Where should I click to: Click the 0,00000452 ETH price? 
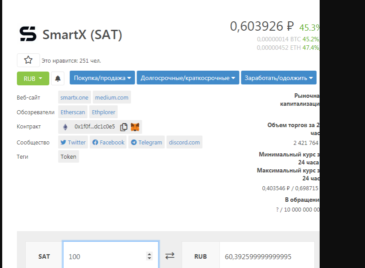279,48
